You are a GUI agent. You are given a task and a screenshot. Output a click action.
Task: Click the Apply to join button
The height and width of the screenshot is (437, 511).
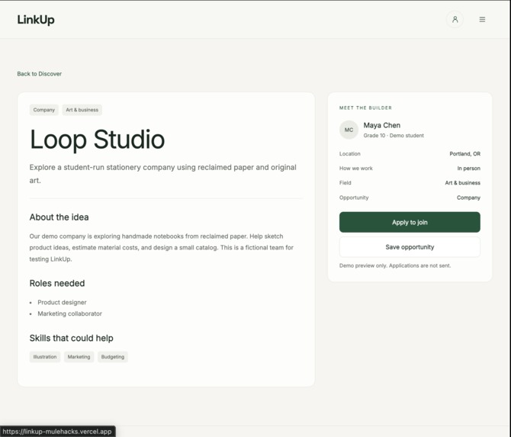pyautogui.click(x=410, y=222)
